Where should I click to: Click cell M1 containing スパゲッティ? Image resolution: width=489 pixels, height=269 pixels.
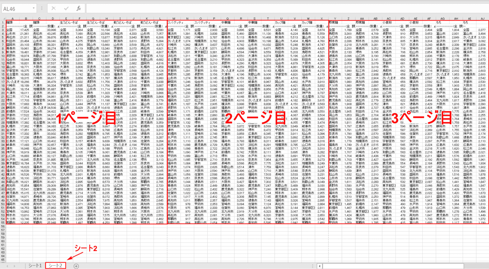(174, 22)
